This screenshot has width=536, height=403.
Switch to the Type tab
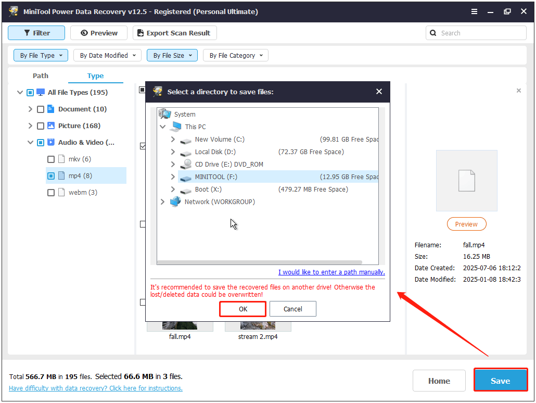[x=95, y=75]
